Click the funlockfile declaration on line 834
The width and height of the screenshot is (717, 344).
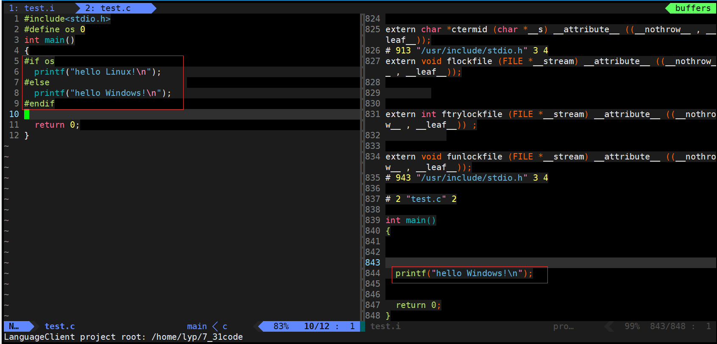pyautogui.click(x=550, y=162)
